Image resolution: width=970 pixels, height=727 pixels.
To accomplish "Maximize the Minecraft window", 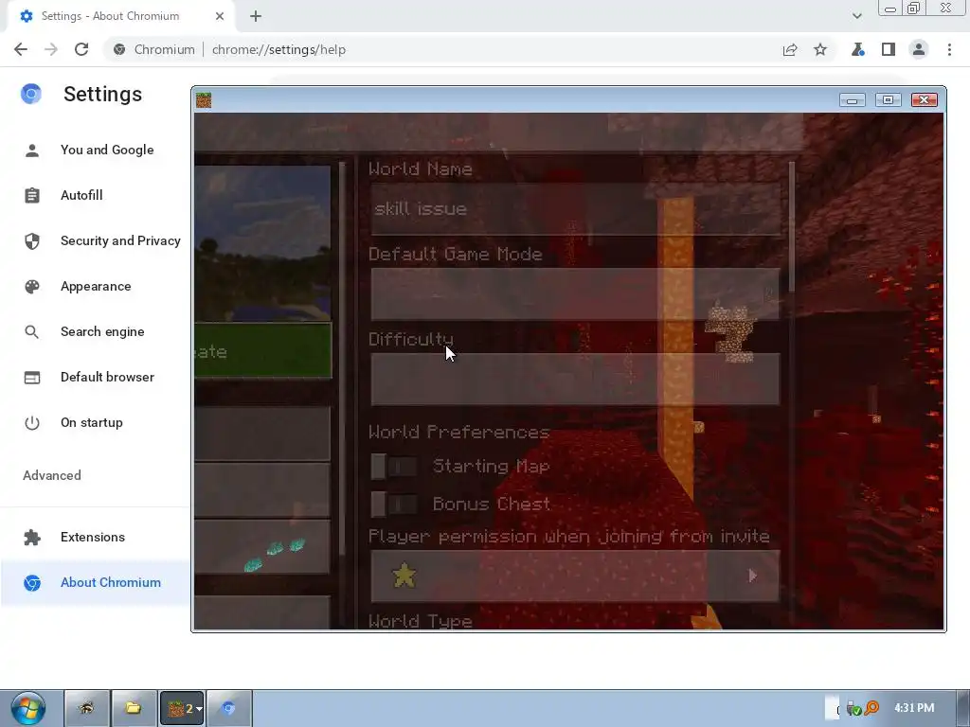I will 888,100.
